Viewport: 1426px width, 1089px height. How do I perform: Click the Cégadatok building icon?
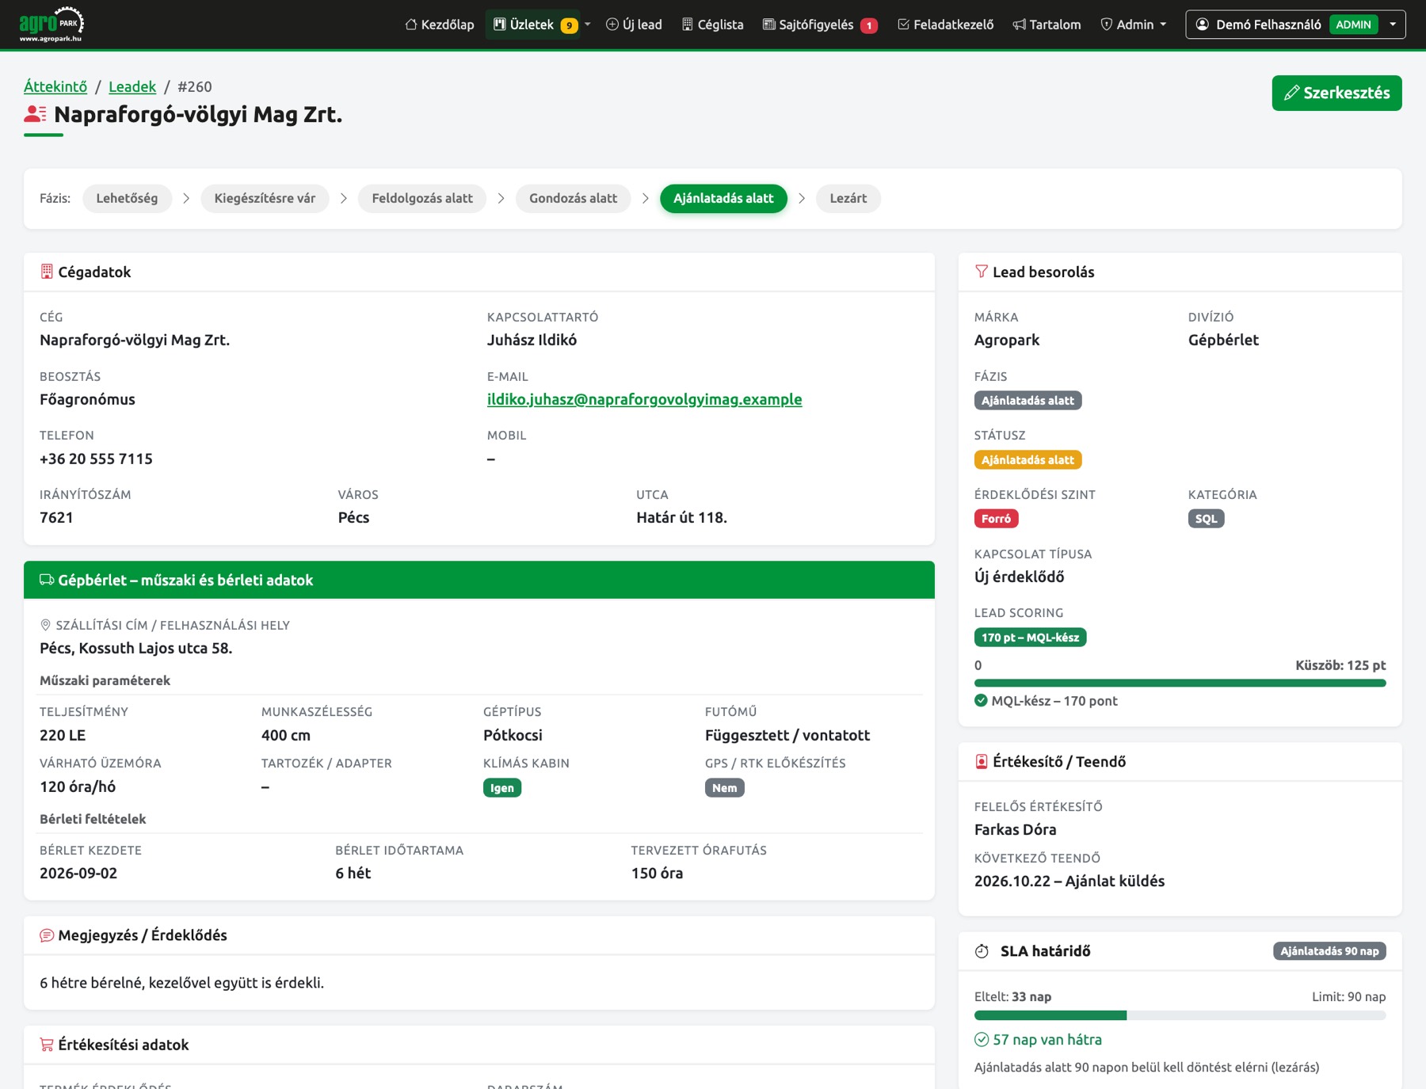tap(47, 272)
